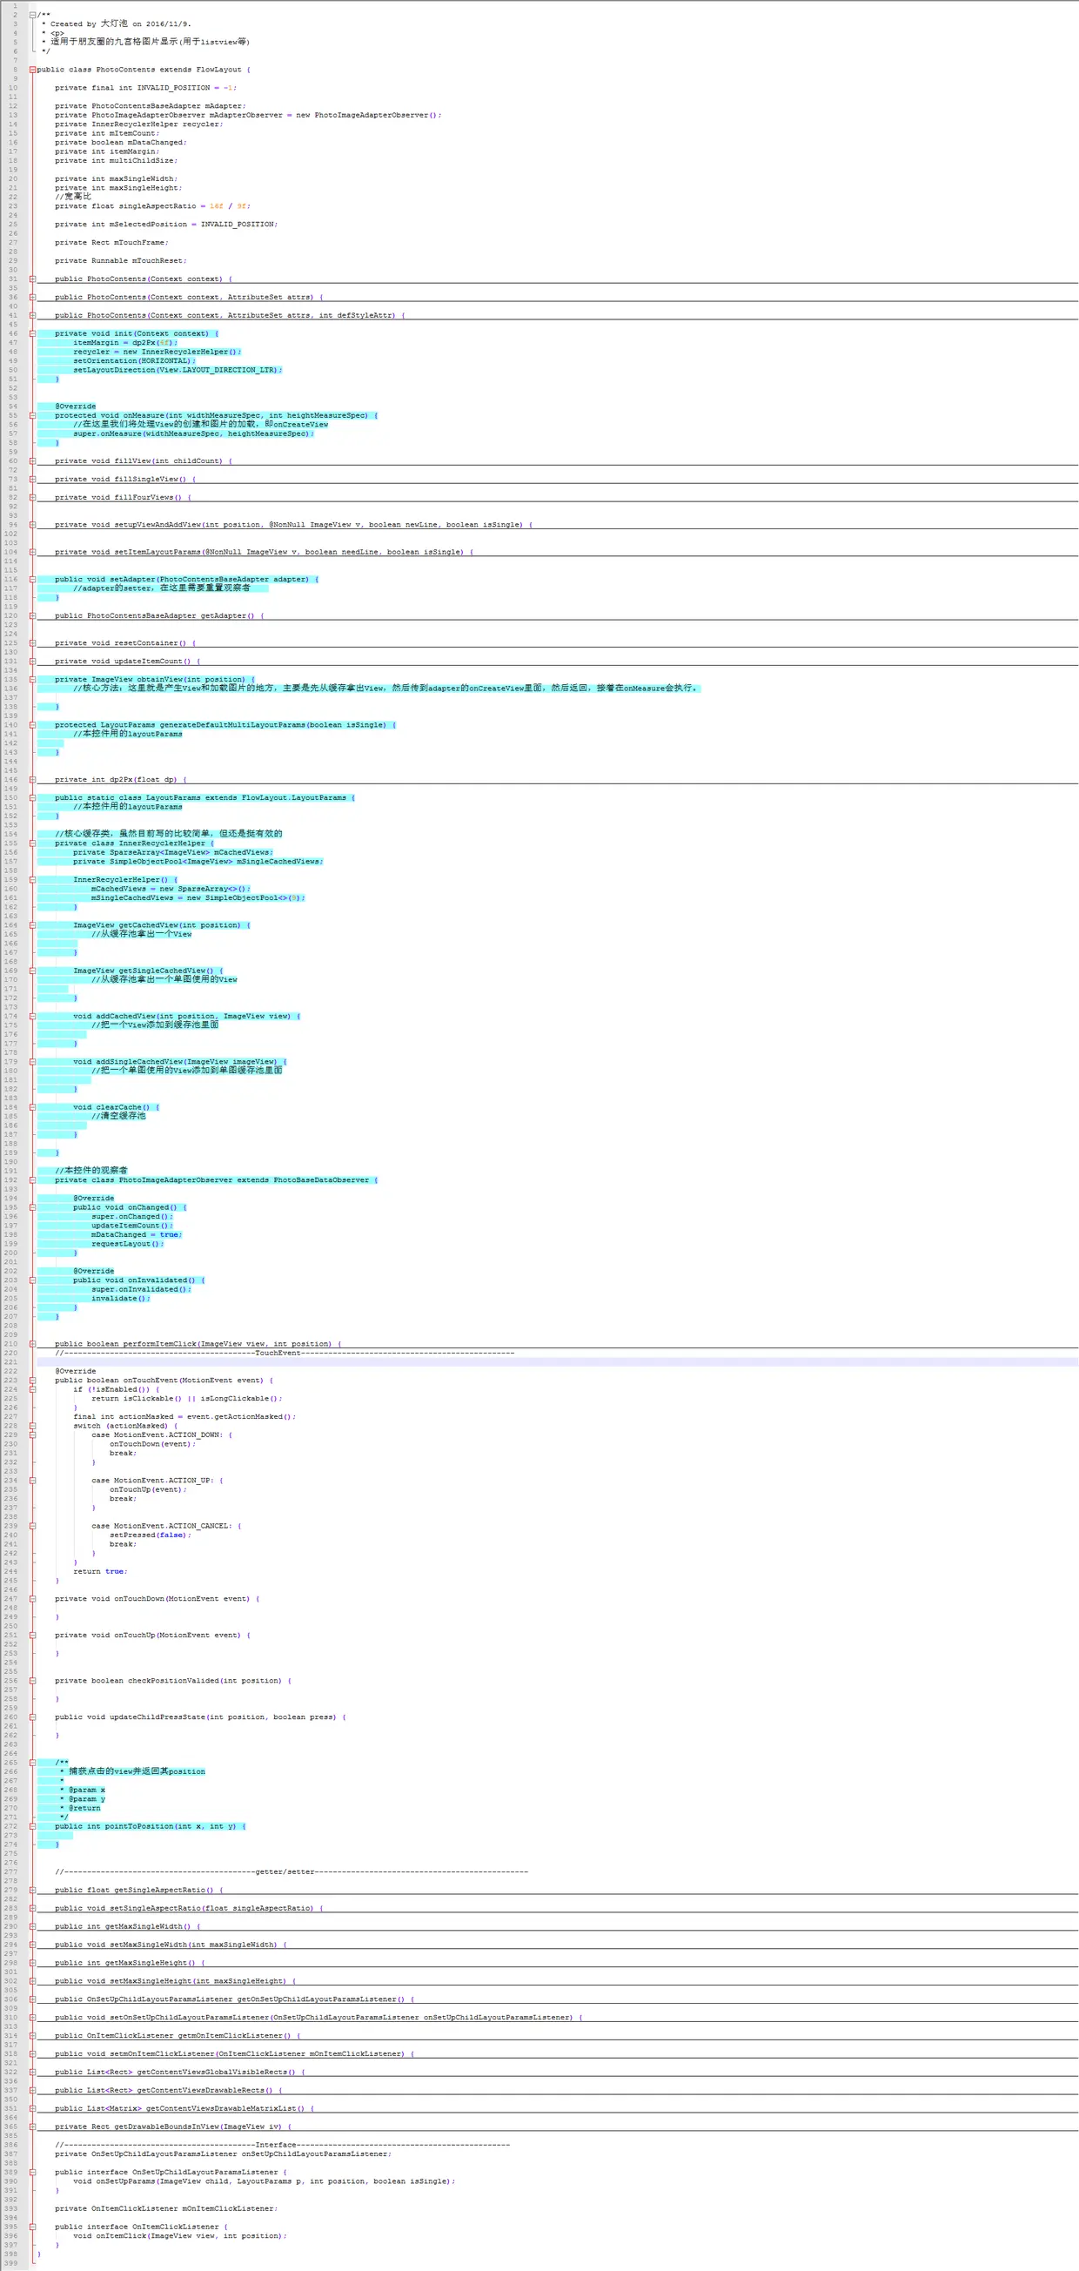The image size is (1079, 2271).
Task: Collapse the OnSetUpChildLayoutParamsListener interface fold
Action: 32,2172
